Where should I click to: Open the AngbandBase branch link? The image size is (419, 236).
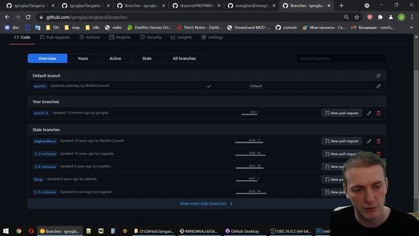click(x=45, y=141)
